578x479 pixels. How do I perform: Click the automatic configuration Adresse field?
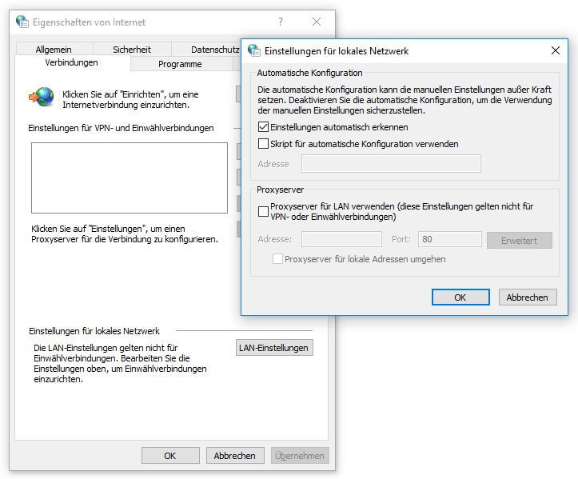(x=391, y=164)
